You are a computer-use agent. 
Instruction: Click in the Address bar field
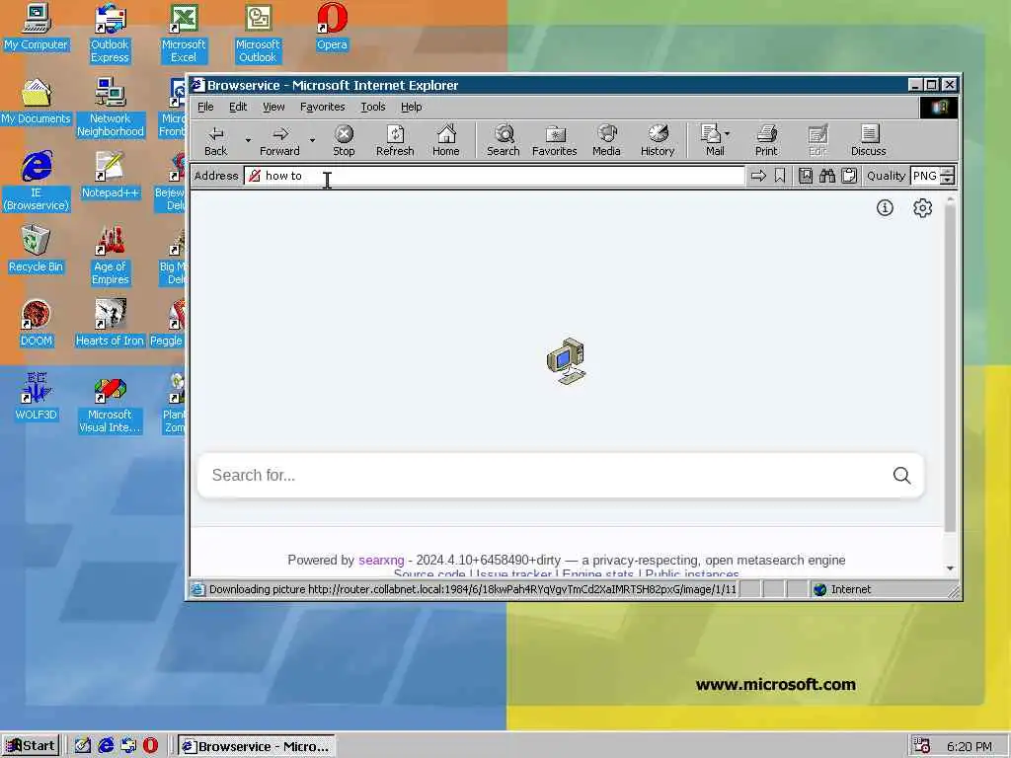point(494,176)
